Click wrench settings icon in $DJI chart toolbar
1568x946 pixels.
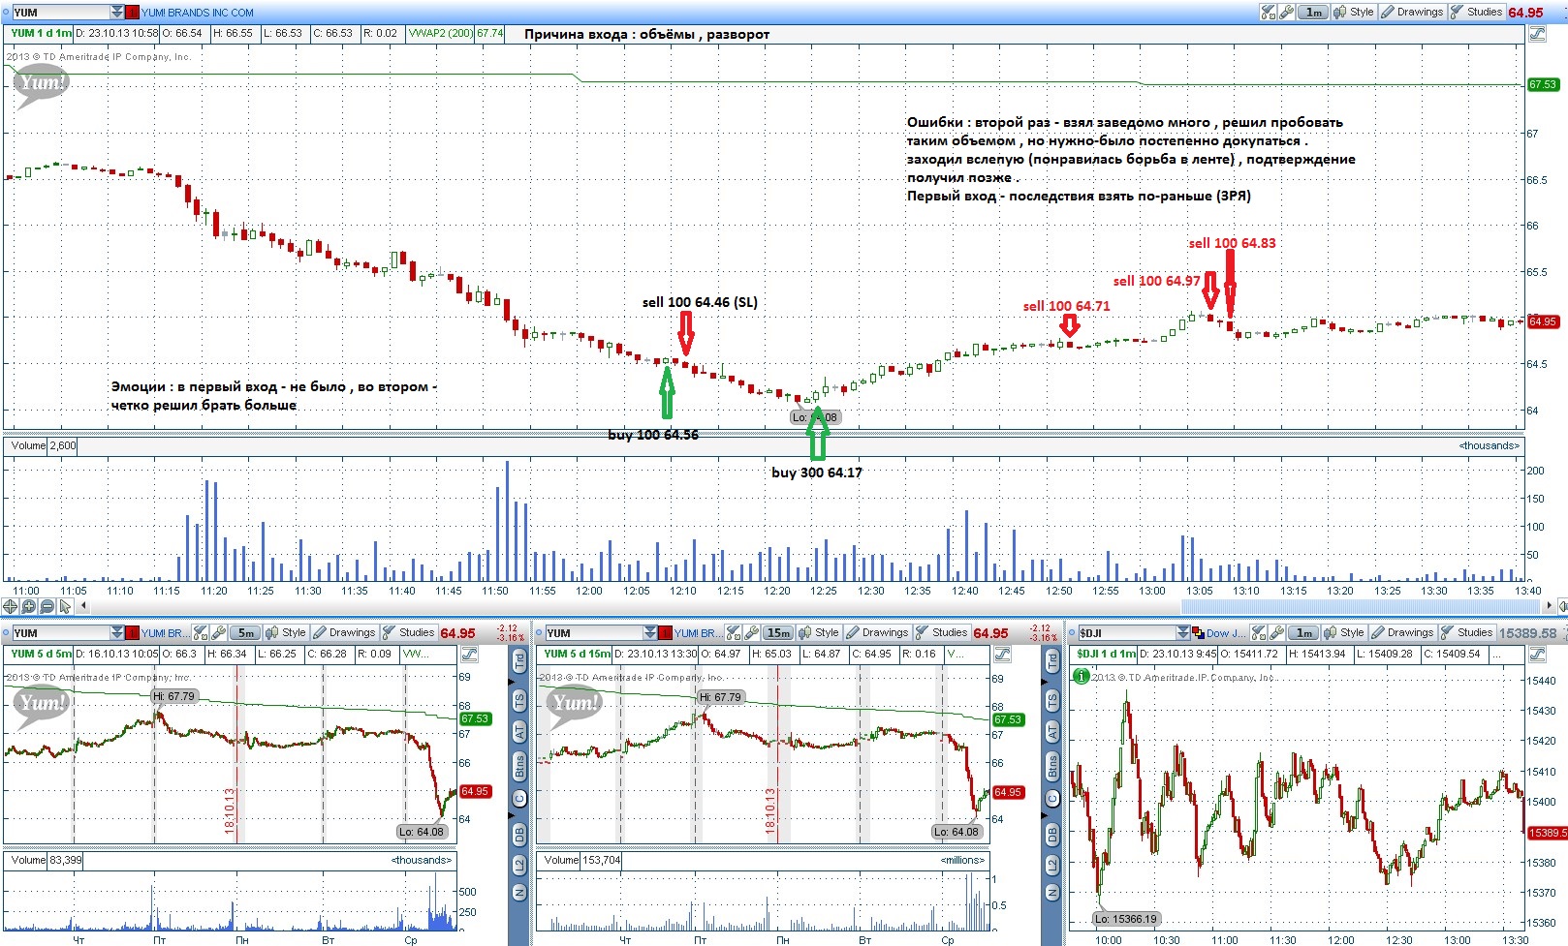point(1277,632)
